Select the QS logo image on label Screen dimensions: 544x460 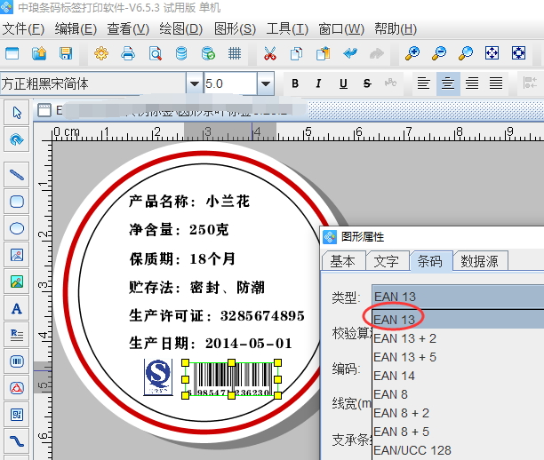point(158,377)
